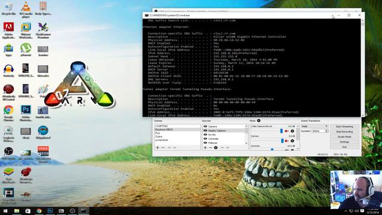Open the VLC media player desktop icon

point(26,9)
